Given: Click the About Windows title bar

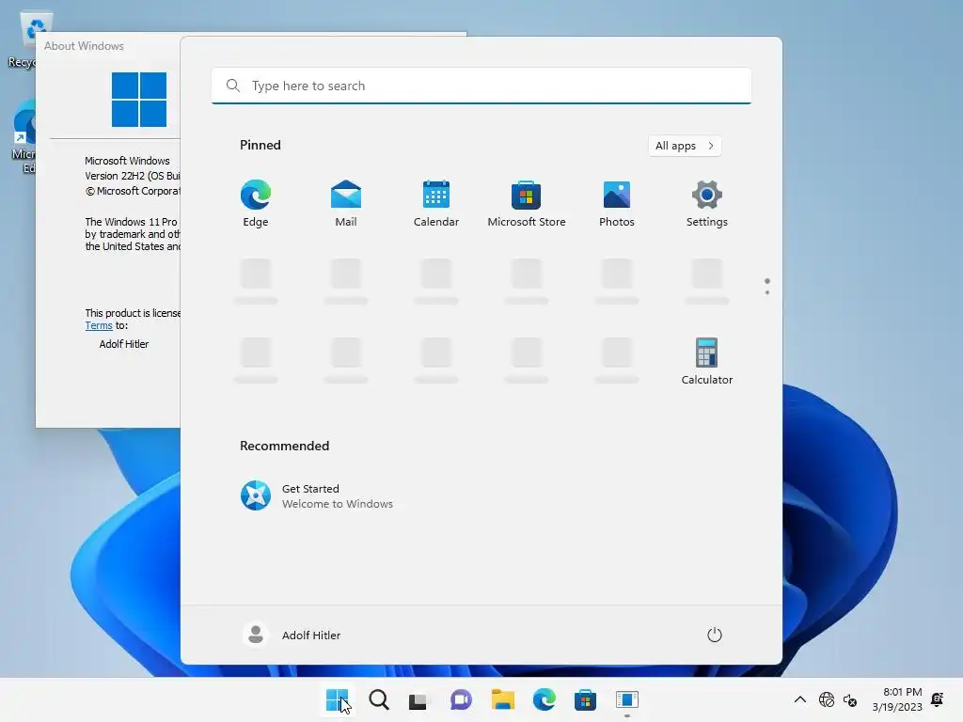Looking at the screenshot, I should (108, 45).
